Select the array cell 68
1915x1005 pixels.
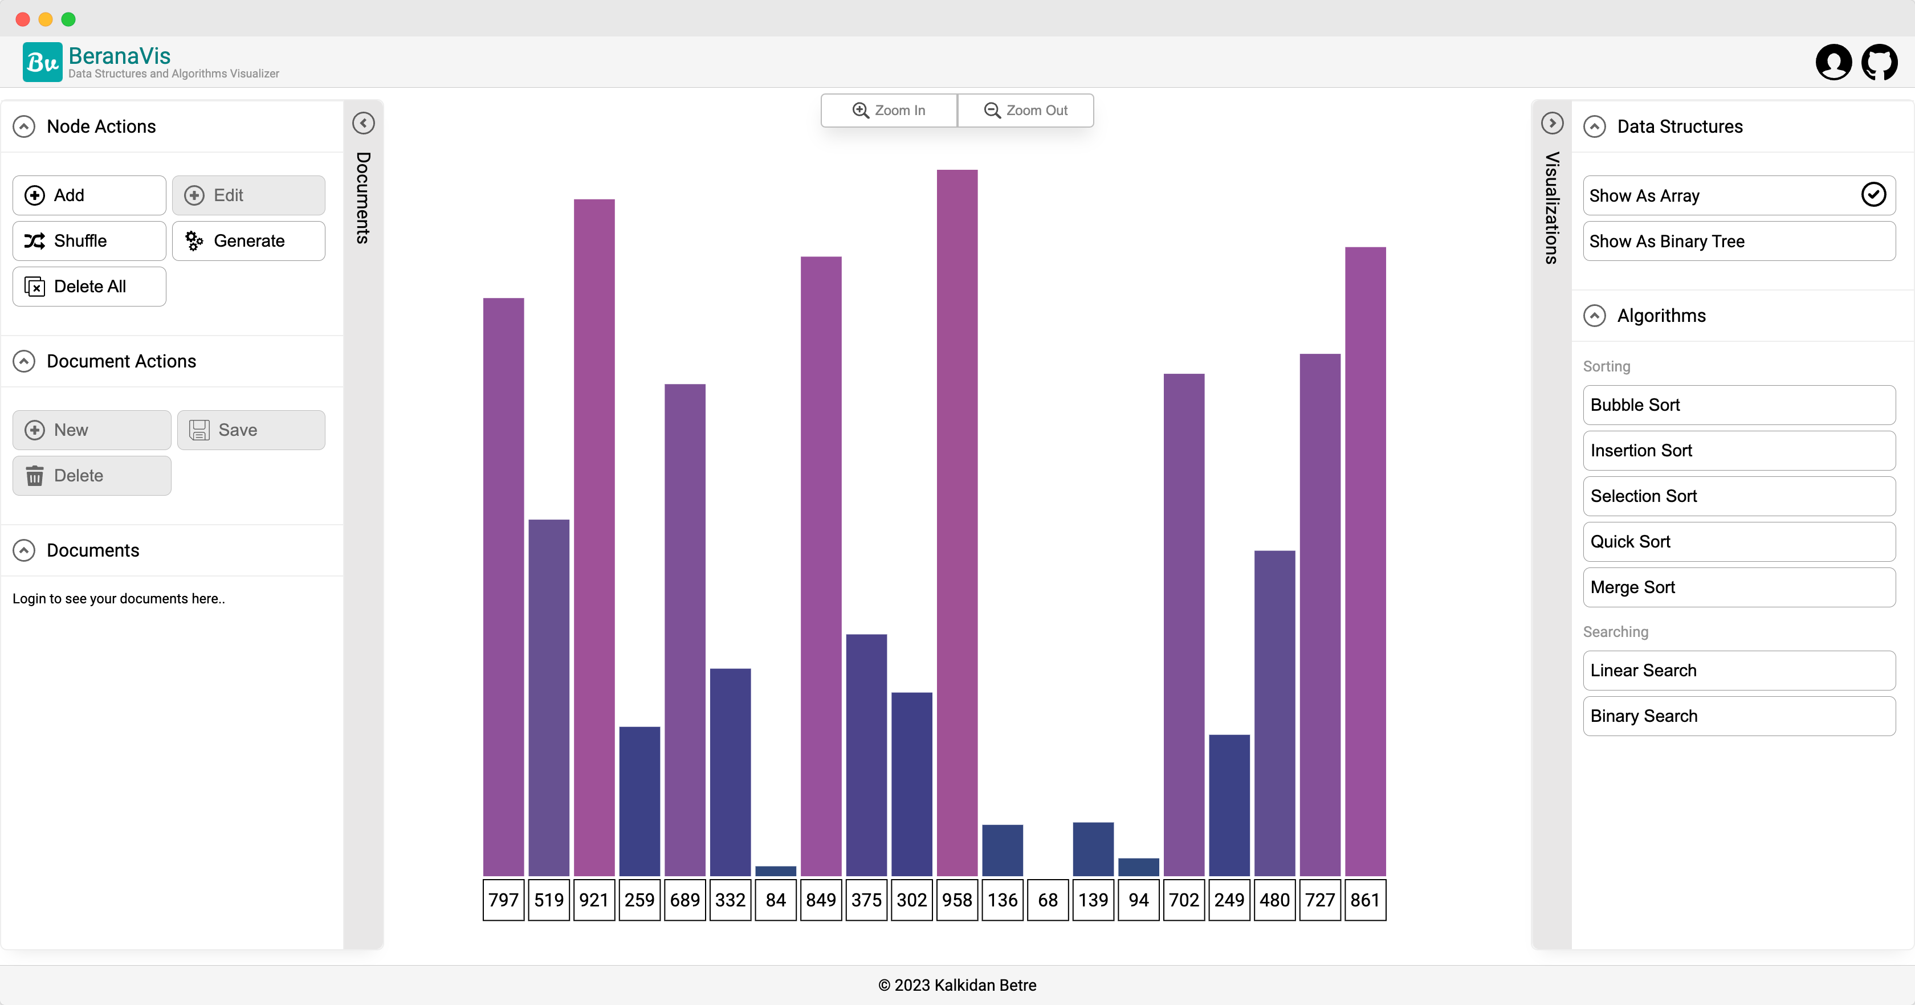[1048, 900]
